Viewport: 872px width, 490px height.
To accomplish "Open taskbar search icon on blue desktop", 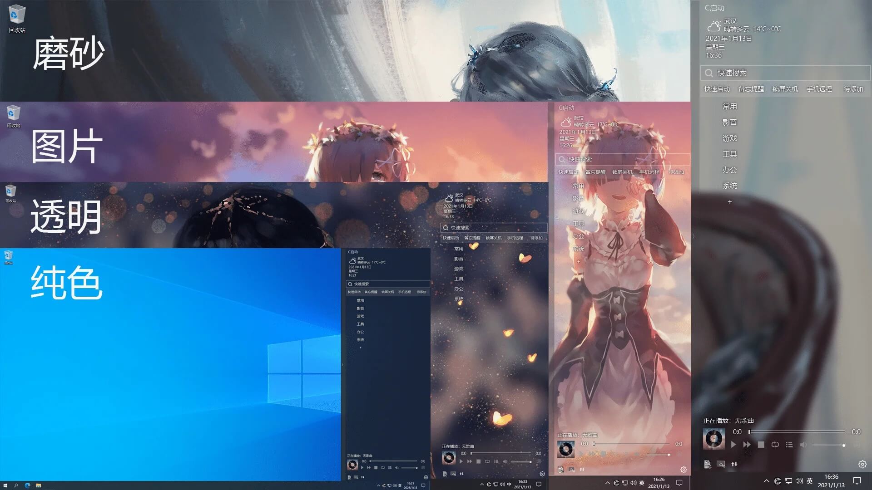I will pos(16,485).
